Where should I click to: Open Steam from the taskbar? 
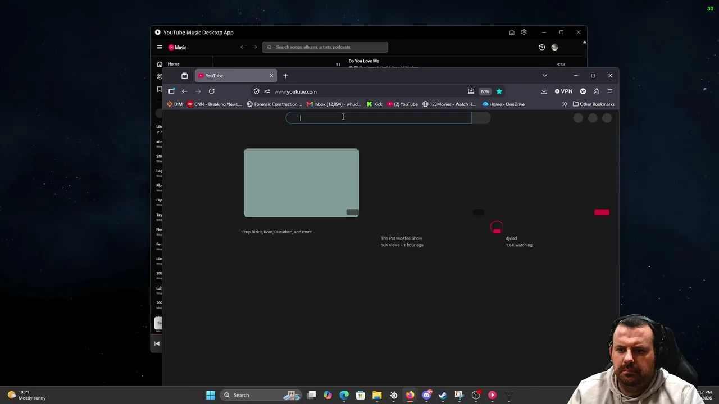(x=443, y=395)
